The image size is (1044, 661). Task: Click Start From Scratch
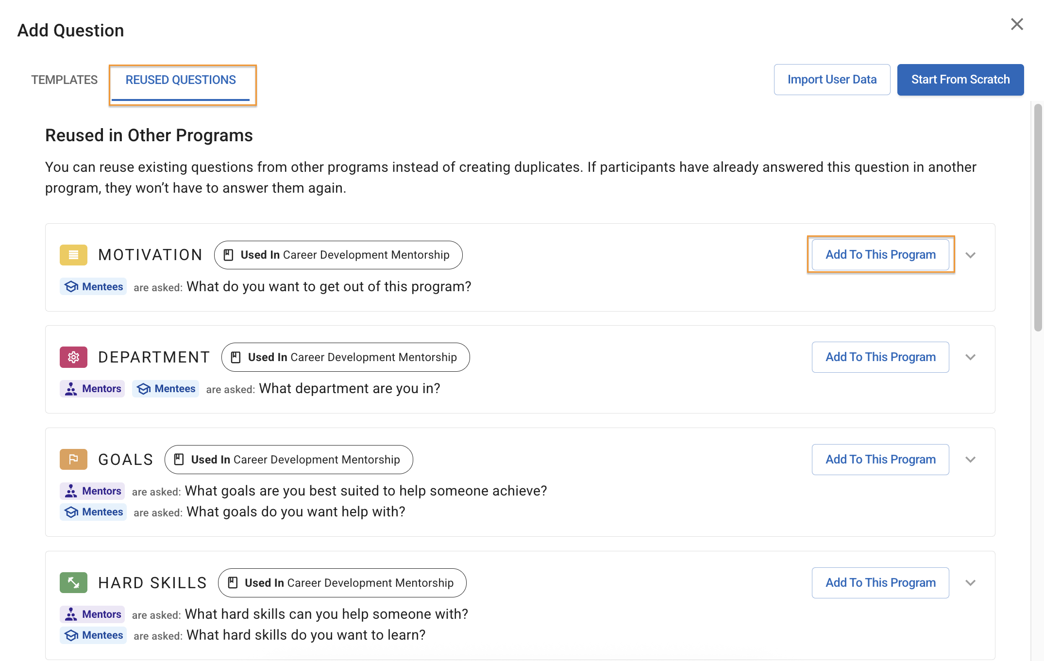point(960,79)
